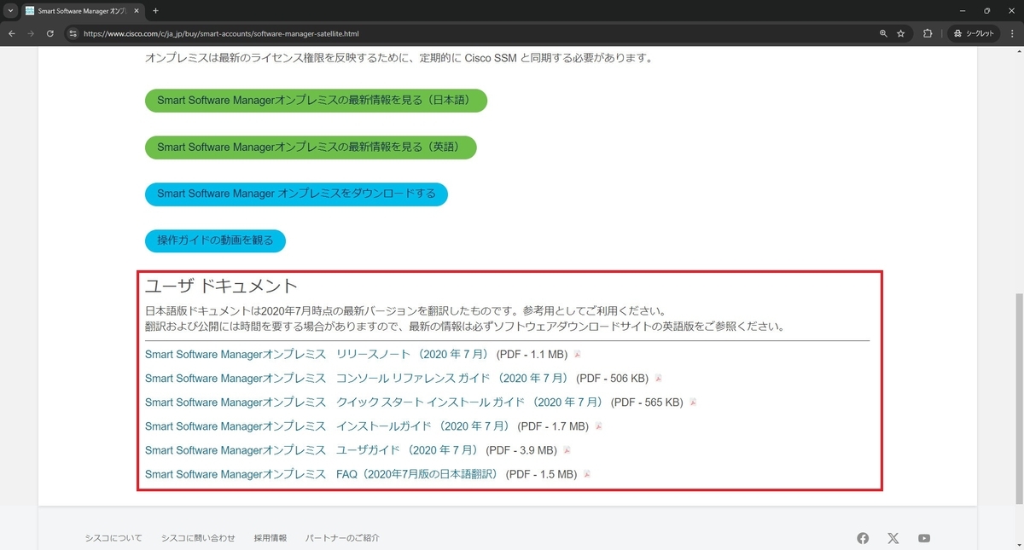
Task: Open the Japanese latest information green button
Action: tap(316, 101)
